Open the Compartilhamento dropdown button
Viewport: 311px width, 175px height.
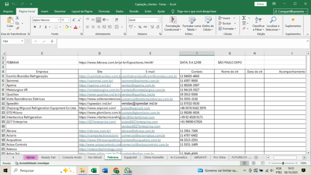pos(291,11)
